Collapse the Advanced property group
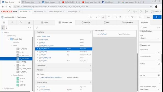The height and width of the screenshot is (92, 163). coord(141,45)
